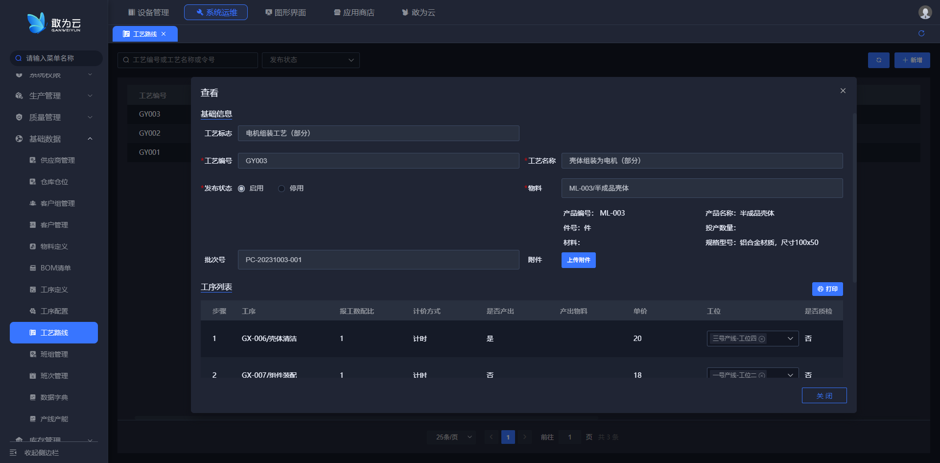Open the 25条/页 page size dropdown
940x463 pixels.
tap(451, 437)
